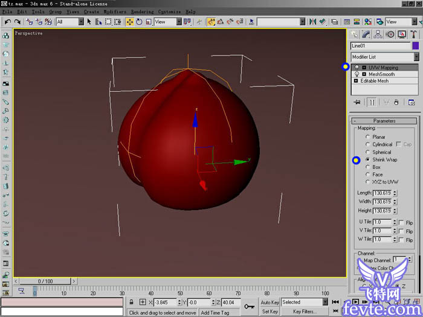The image size is (423, 317).
Task: Toggle the MeshSmooth modifier lightbulb
Action: point(357,74)
